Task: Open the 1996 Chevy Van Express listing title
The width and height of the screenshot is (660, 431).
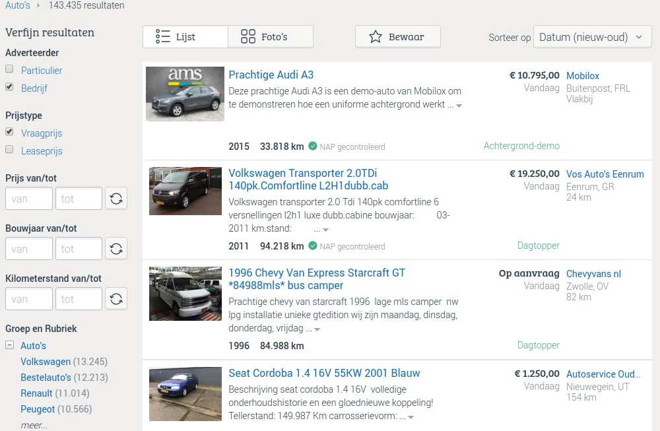Action: 317,279
